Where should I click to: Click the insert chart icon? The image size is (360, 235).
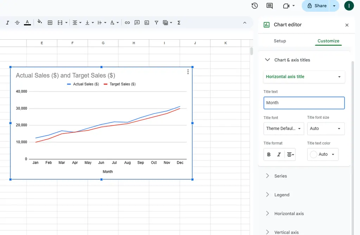[147, 23]
